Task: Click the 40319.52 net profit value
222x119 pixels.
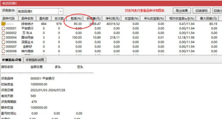Action: click(113, 24)
